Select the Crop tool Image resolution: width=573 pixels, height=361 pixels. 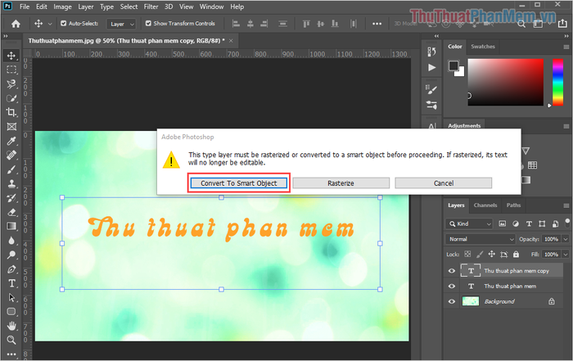[x=11, y=112]
